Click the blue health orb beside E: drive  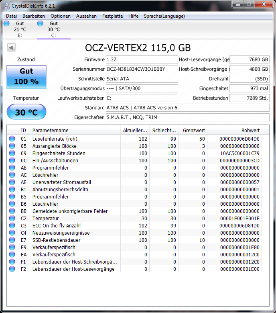[x=6, y=23]
